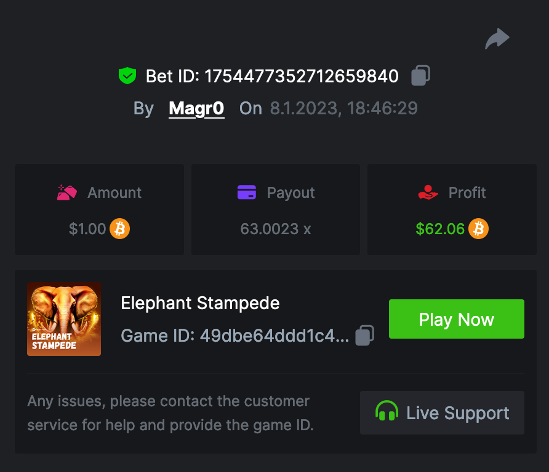The height and width of the screenshot is (472, 549).
Task: Copy the Bet ID to clipboard
Action: [x=420, y=76]
